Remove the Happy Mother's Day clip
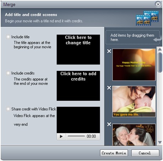Viewport: 163px width, 161px height. tap(109, 51)
